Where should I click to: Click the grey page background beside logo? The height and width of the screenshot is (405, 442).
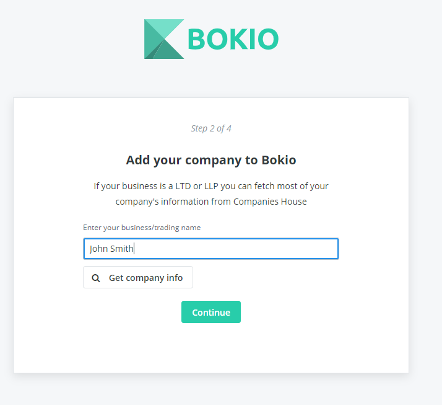(352, 40)
